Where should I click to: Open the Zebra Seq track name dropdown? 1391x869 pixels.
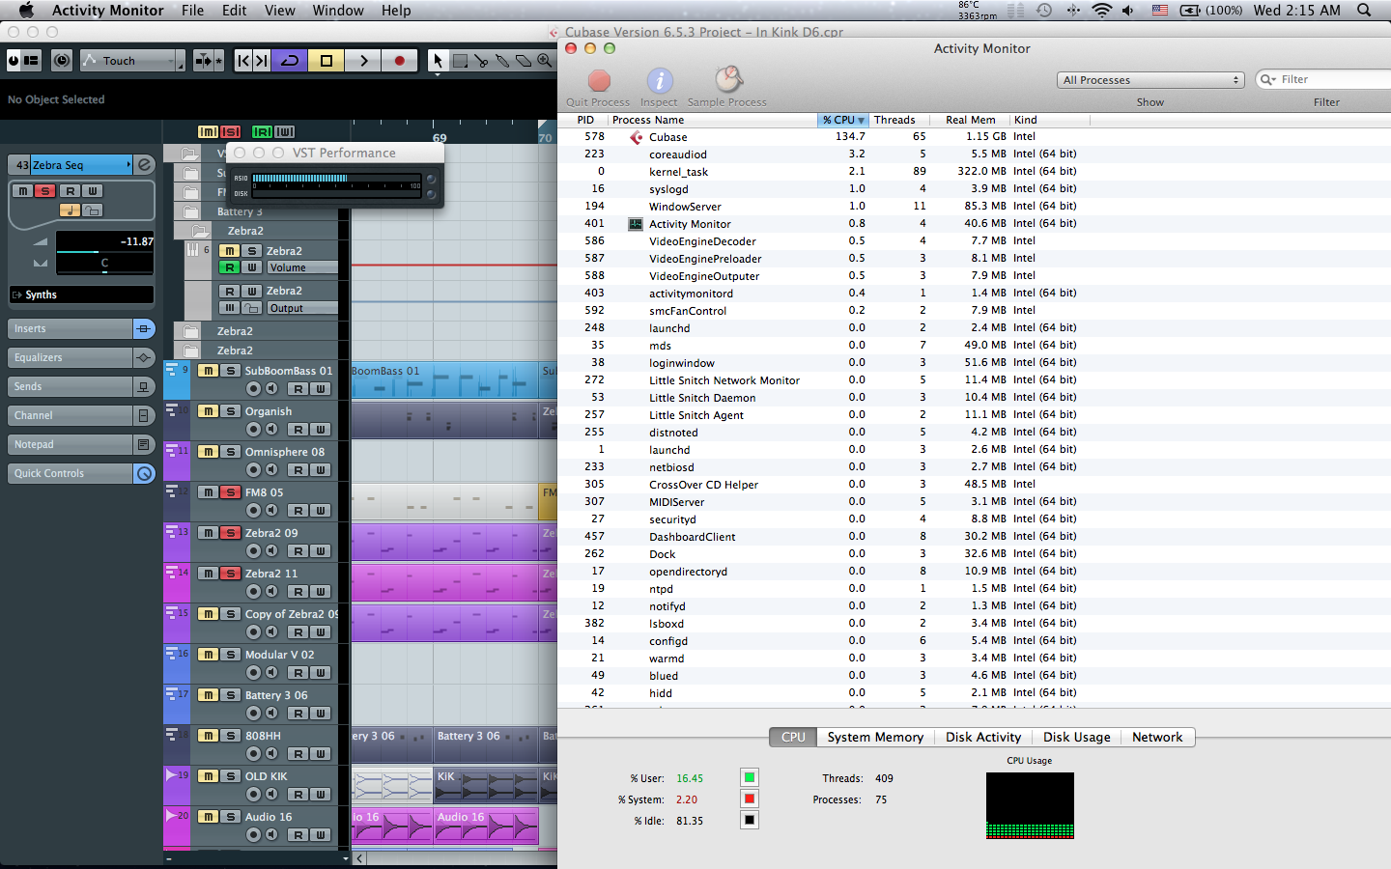[x=81, y=165]
